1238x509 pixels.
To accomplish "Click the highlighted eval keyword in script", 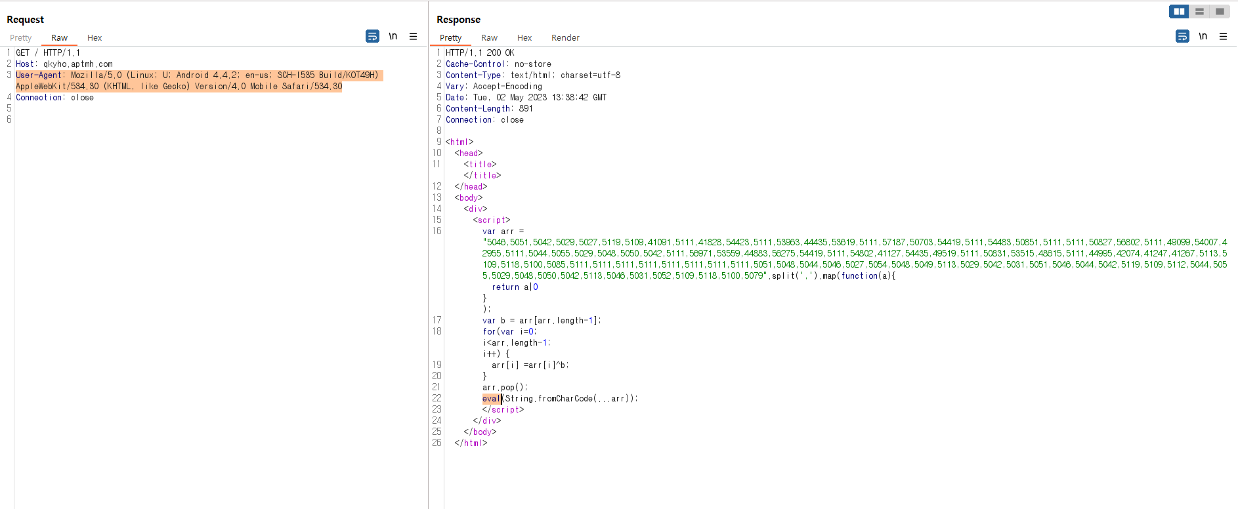I will [x=492, y=399].
